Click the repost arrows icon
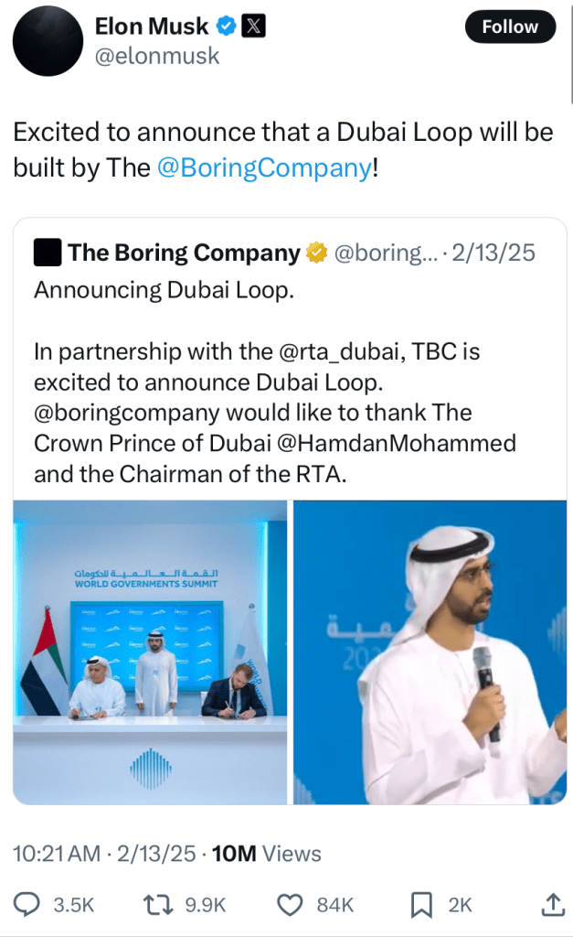 [x=161, y=905]
